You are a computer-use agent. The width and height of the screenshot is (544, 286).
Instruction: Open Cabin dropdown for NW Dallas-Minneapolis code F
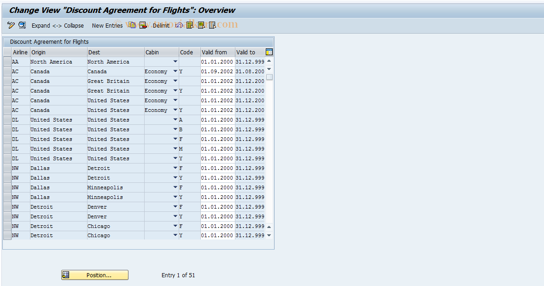point(175,187)
